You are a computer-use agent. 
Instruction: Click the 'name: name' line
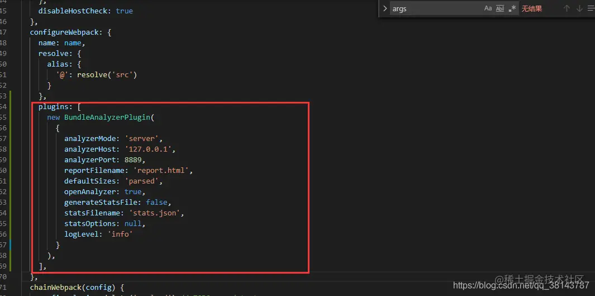coord(62,43)
